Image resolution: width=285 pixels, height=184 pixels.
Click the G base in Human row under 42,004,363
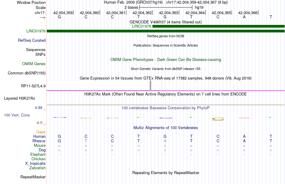(165, 136)
